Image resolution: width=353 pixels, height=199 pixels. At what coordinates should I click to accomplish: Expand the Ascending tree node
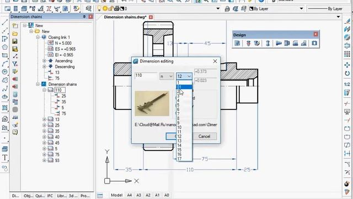[44, 61]
